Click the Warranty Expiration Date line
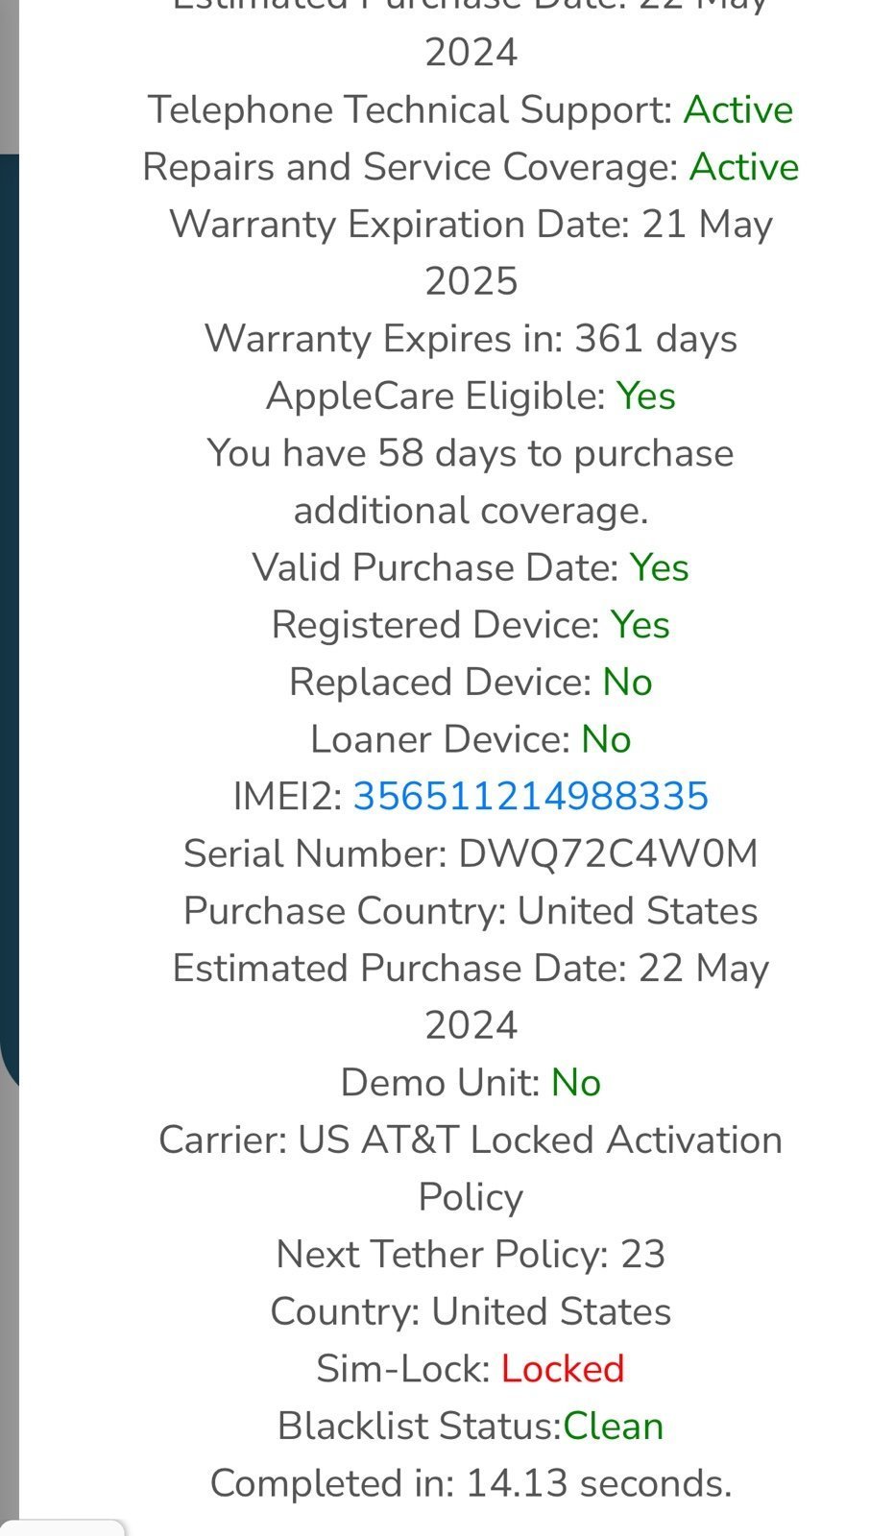Image resolution: width=894 pixels, height=1536 pixels. pyautogui.click(x=471, y=225)
